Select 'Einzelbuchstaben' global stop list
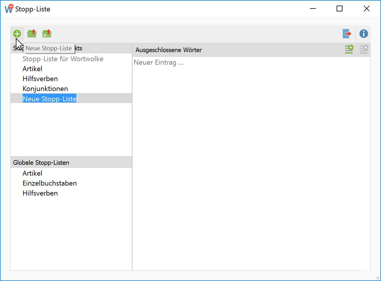 (x=50, y=183)
